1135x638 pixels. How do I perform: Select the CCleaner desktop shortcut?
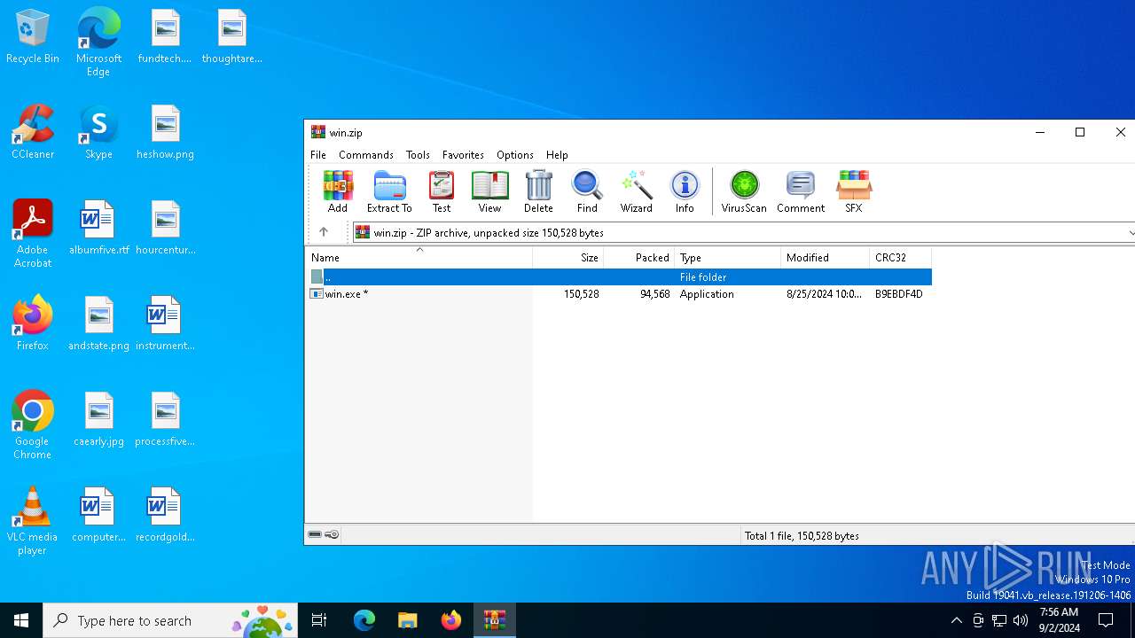coord(33,133)
